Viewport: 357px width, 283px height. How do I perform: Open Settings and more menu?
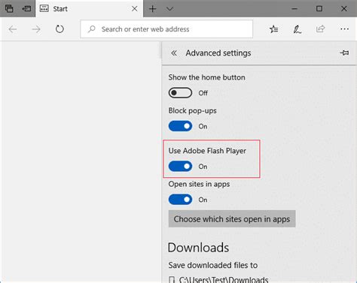point(344,29)
